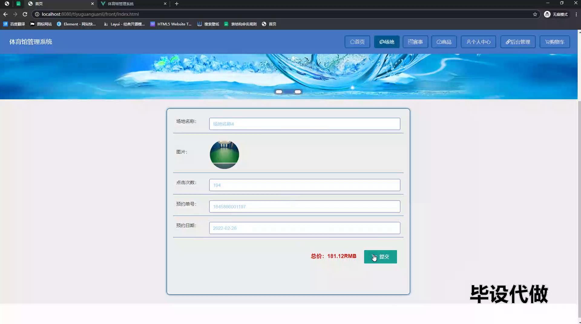Select the second carousel slide indicator
The image size is (581, 324).
[x=298, y=92]
